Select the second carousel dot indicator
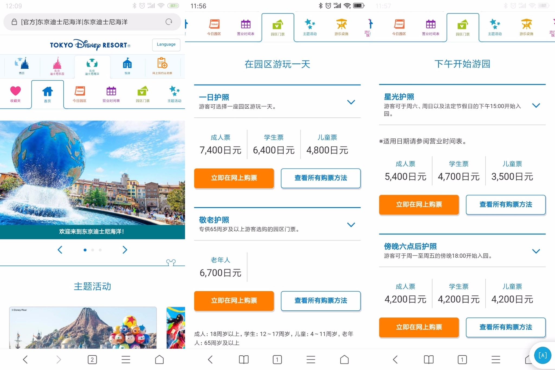 point(93,250)
